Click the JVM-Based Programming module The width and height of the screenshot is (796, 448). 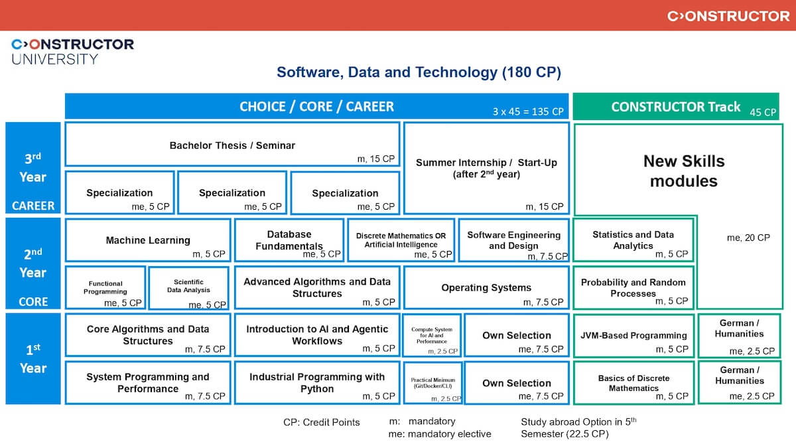click(x=633, y=335)
